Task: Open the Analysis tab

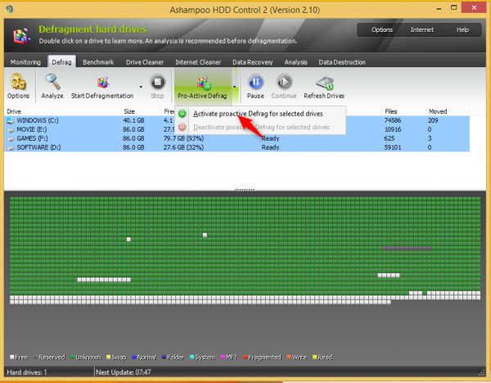Action: (295, 62)
